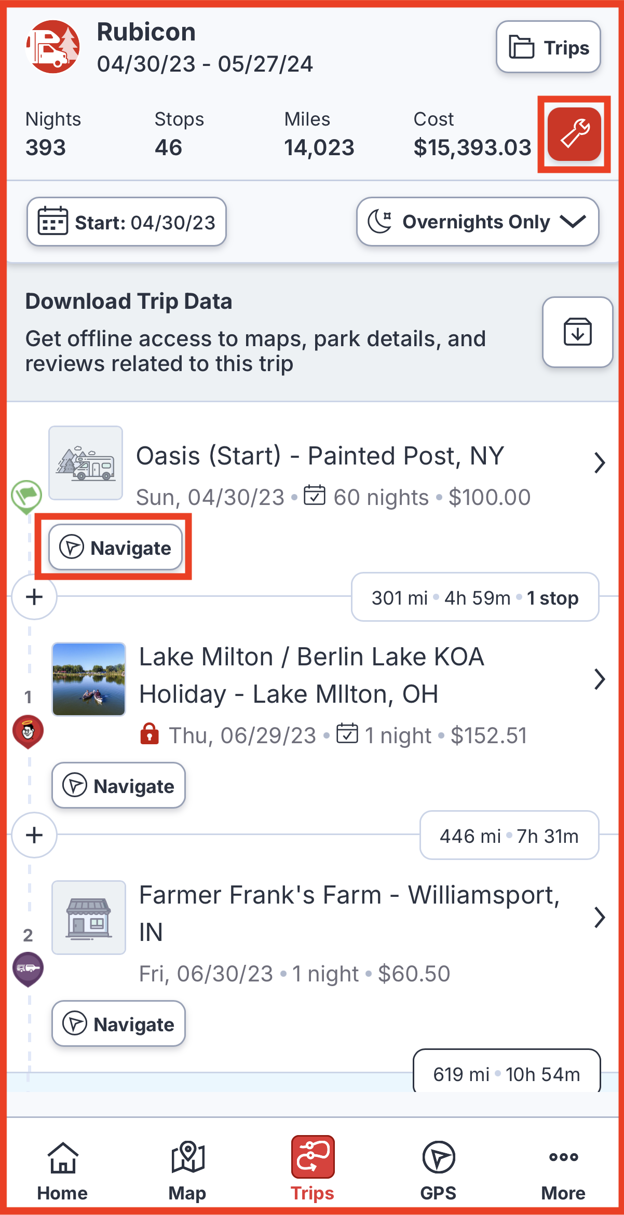624x1215 pixels.
Task: Add a stop after Lake Milton with plus icon
Action: click(34, 835)
